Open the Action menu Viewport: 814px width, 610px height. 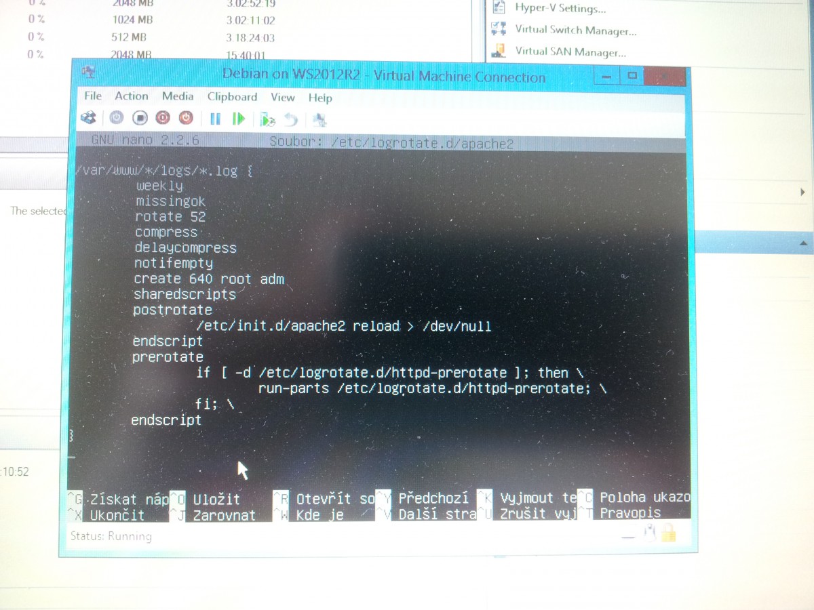point(132,96)
